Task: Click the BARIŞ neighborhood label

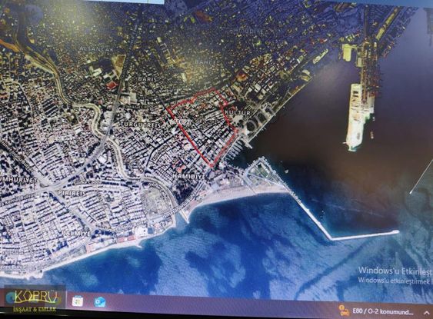Action: tap(147, 78)
